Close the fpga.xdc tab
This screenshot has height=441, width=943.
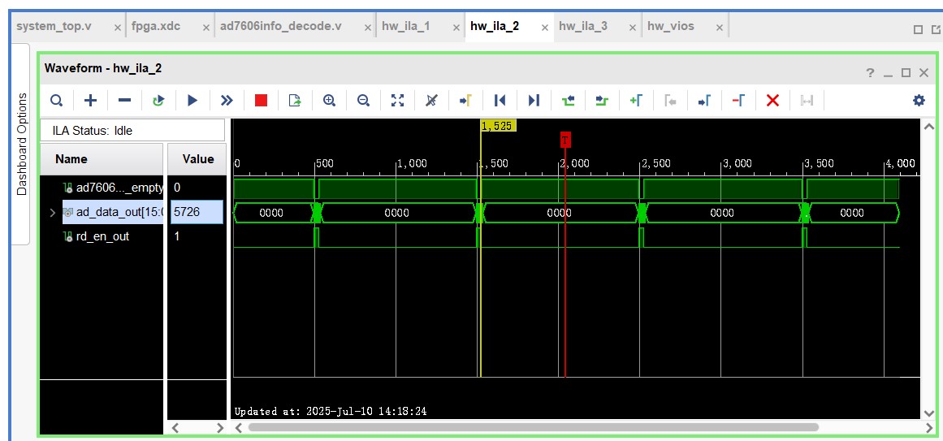click(206, 28)
